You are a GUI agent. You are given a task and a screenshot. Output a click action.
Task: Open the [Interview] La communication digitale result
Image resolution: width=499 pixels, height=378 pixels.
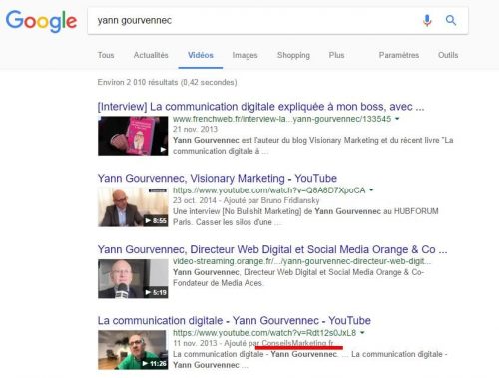pyautogui.click(x=260, y=107)
